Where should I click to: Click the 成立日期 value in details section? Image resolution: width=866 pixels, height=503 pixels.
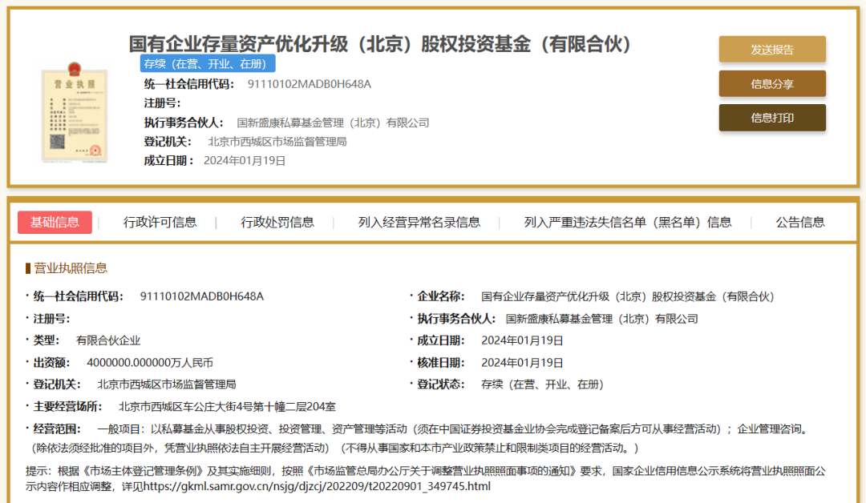coord(522,341)
